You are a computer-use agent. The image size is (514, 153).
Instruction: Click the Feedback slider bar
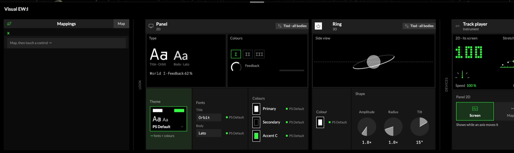click(x=292, y=70)
